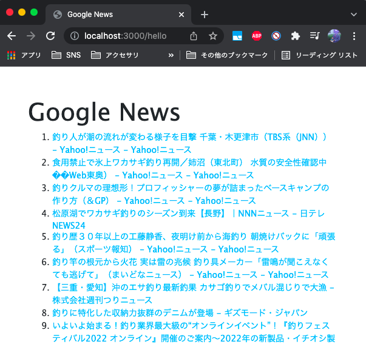
Task: Open the media controls icon
Action: (314, 36)
